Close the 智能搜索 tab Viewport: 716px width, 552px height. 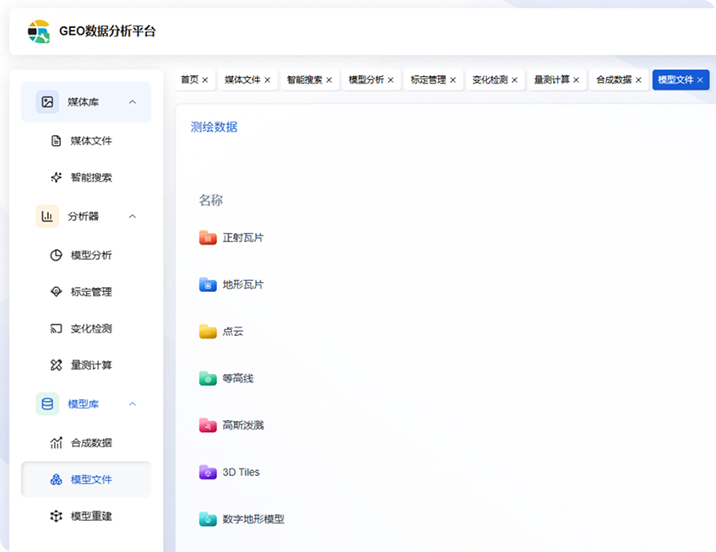pyautogui.click(x=329, y=80)
